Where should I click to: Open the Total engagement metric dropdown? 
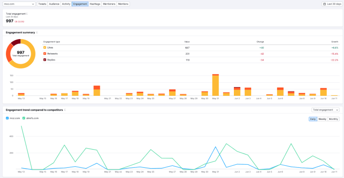point(325,110)
